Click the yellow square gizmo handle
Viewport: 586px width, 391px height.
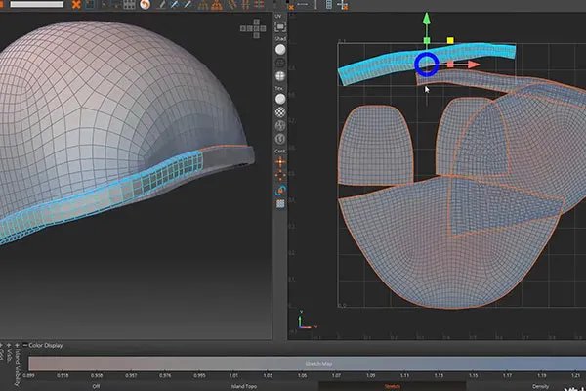[450, 41]
